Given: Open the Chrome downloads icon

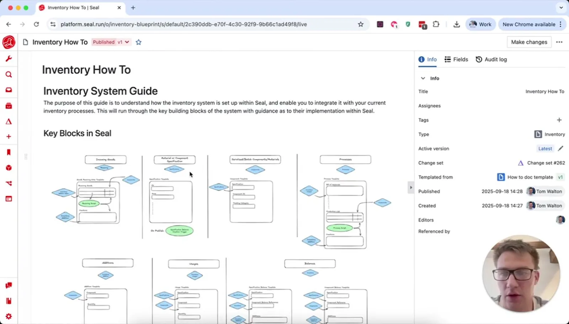Looking at the screenshot, I should point(457,24).
